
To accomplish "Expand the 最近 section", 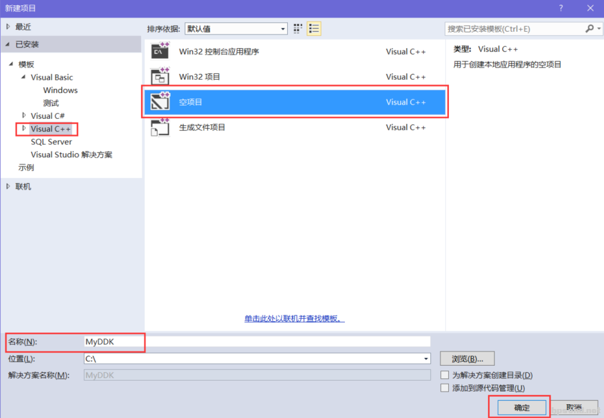I will [x=8, y=26].
